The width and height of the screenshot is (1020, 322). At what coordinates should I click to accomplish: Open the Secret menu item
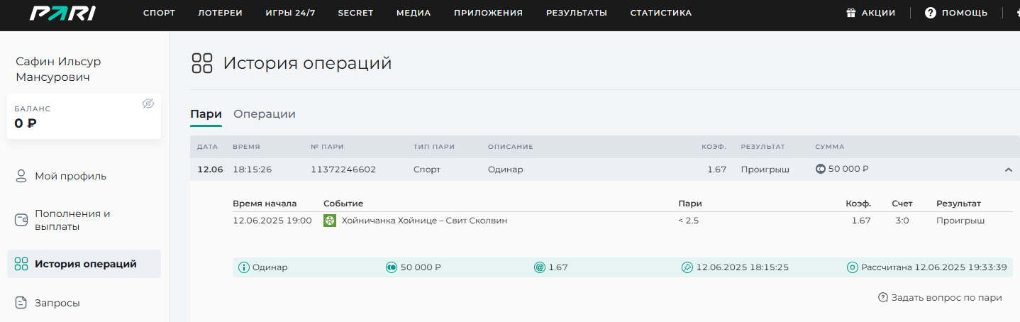[355, 13]
